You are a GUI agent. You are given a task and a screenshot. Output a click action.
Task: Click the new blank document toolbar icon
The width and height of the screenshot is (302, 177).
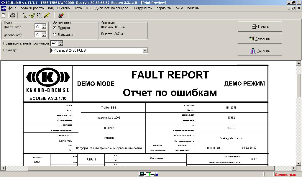coord(4,15)
